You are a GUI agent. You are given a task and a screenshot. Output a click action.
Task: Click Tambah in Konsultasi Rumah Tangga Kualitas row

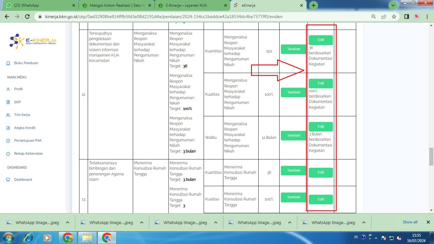pos(294,197)
